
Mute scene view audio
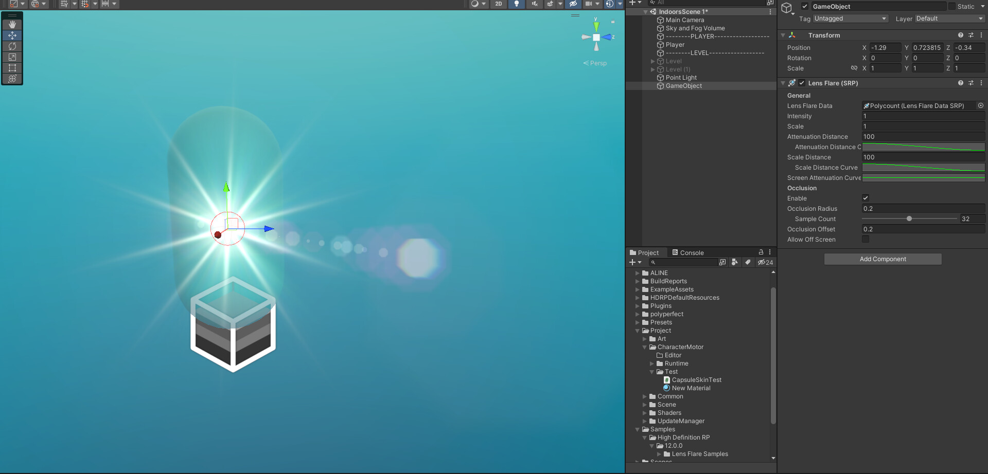[x=534, y=4]
